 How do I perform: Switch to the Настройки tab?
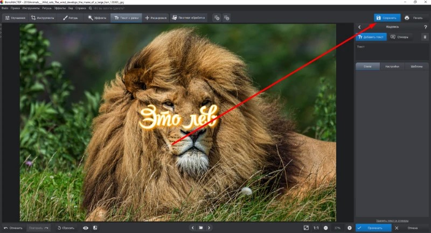(x=392, y=66)
